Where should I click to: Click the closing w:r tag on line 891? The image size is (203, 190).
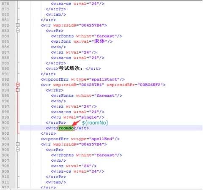(x=48, y=74)
